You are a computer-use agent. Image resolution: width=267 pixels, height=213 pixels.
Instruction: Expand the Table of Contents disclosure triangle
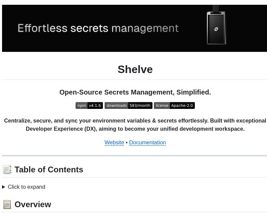pos(4,187)
